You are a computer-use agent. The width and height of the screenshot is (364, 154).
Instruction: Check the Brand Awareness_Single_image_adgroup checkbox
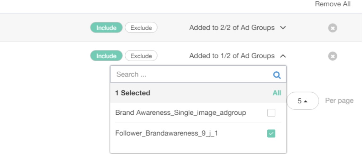pyautogui.click(x=271, y=113)
